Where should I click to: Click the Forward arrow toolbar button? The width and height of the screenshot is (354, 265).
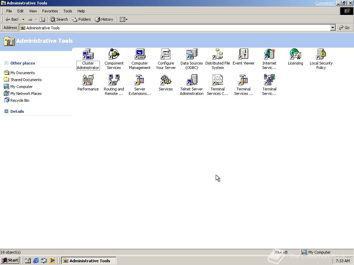[x=30, y=20]
